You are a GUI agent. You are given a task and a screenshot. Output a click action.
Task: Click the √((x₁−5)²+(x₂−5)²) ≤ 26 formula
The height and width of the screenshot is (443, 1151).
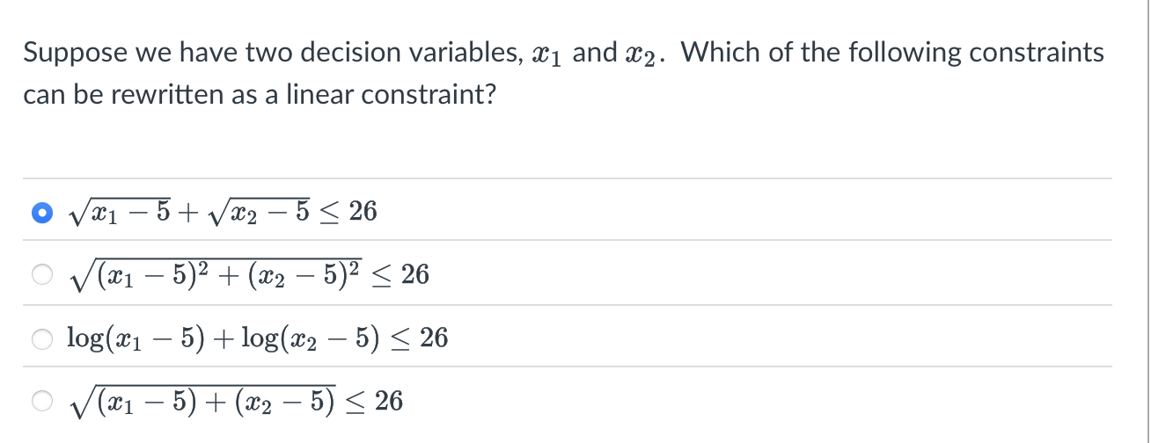pos(249,274)
